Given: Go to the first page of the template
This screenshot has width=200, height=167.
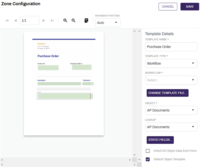Looking at the screenshot, I should (x=7, y=20).
